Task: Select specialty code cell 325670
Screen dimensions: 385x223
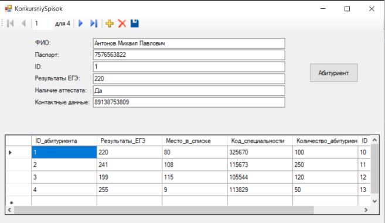Action: coord(260,152)
